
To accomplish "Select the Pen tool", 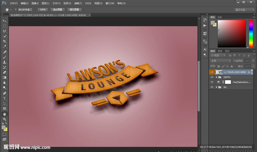I will point(5,93).
